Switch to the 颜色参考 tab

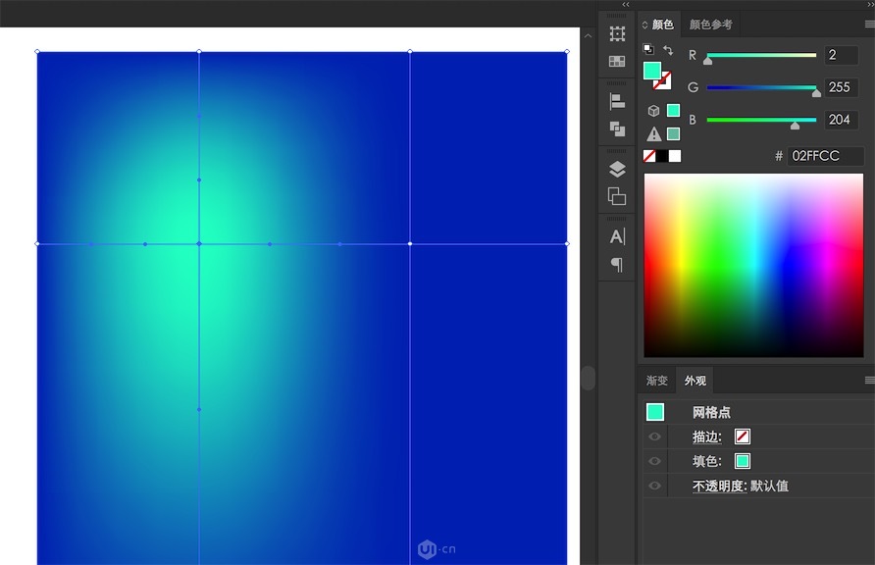(710, 25)
